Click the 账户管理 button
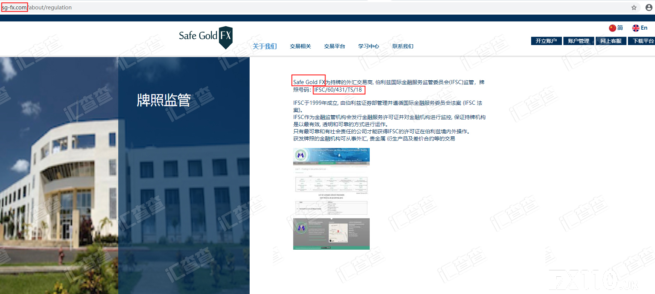The height and width of the screenshot is (294, 655). (578, 41)
